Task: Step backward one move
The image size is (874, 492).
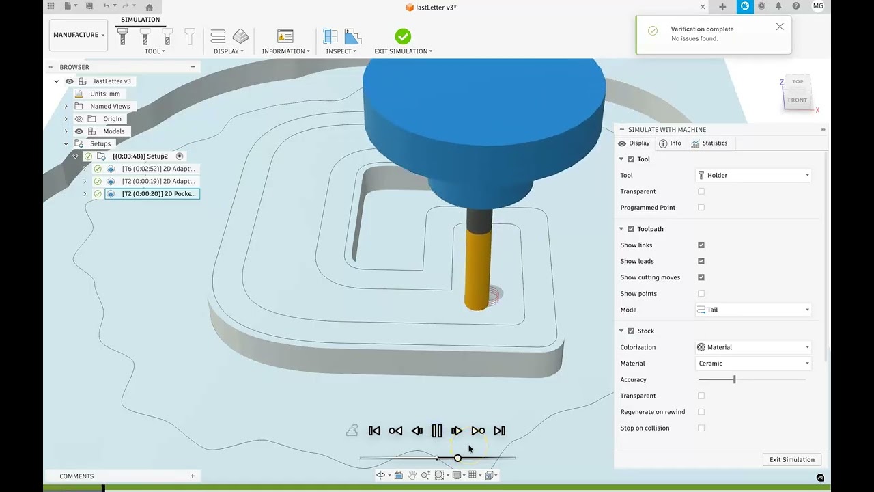Action: click(417, 430)
